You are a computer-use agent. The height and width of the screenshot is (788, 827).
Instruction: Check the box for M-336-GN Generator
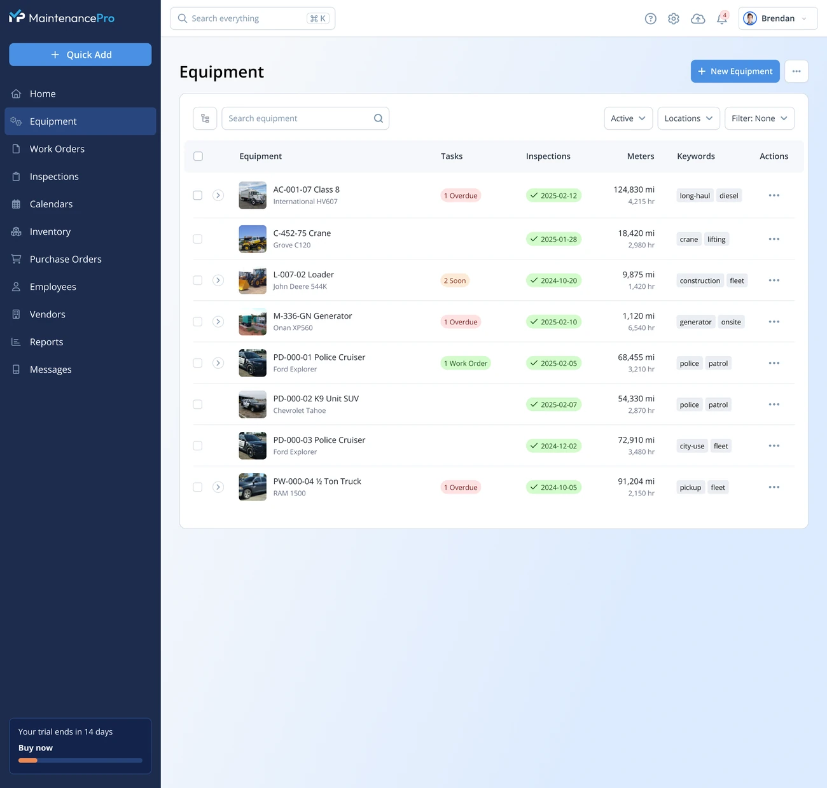(x=198, y=322)
